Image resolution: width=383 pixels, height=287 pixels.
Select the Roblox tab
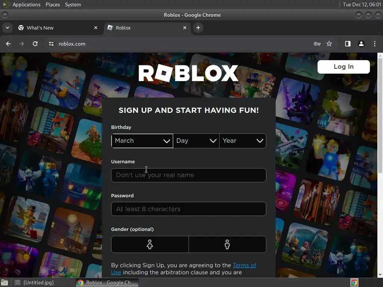pyautogui.click(x=147, y=28)
